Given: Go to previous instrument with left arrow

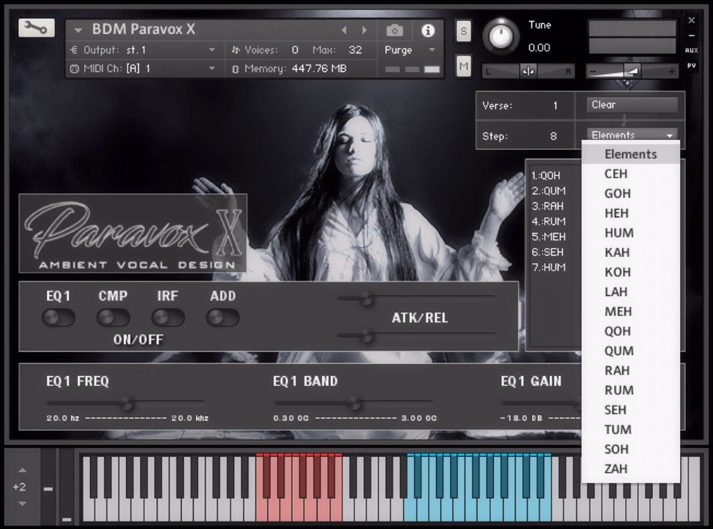Looking at the screenshot, I should 344,31.
